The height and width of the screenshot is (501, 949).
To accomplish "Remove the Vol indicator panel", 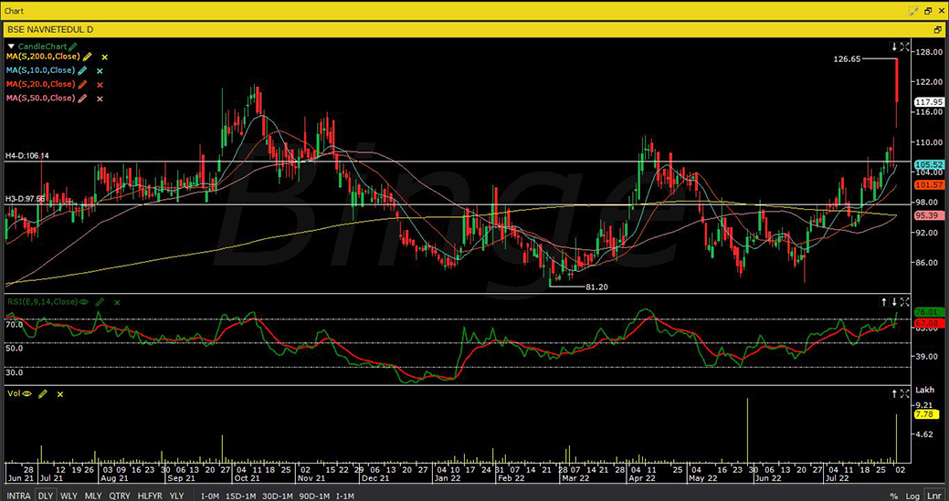I will coord(60,394).
